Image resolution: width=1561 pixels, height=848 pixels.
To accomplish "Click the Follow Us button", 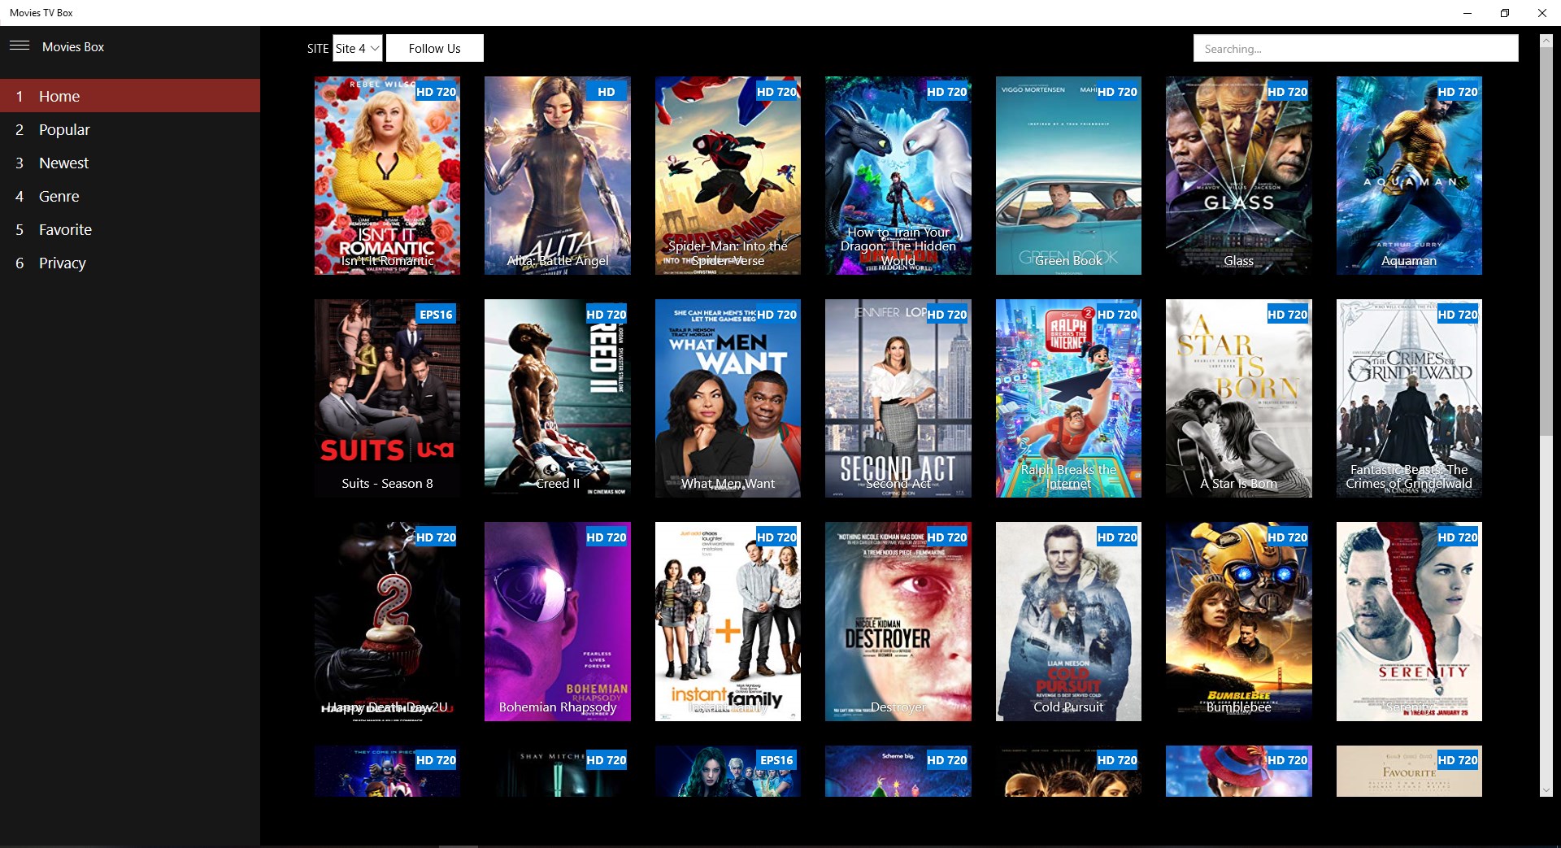I will tap(434, 48).
